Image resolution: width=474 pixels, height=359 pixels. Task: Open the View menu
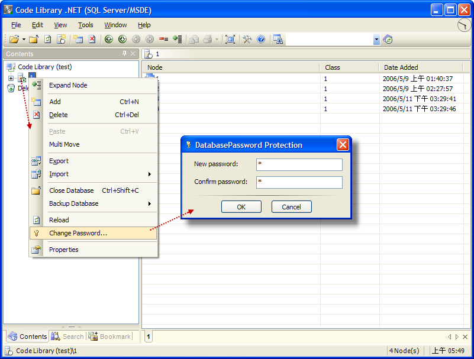[x=60, y=25]
